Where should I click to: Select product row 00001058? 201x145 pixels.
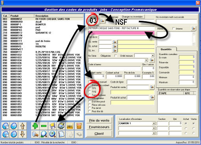tap(43, 115)
